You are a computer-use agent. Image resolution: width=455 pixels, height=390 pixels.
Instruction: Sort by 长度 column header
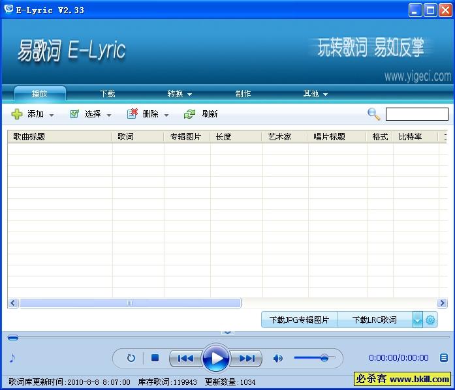(236, 136)
